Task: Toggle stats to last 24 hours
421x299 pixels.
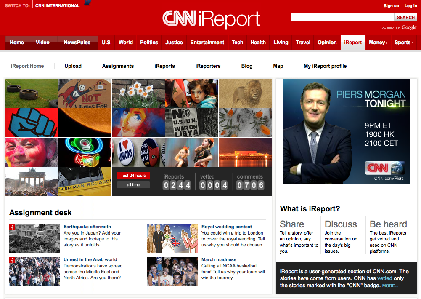Action: point(133,176)
